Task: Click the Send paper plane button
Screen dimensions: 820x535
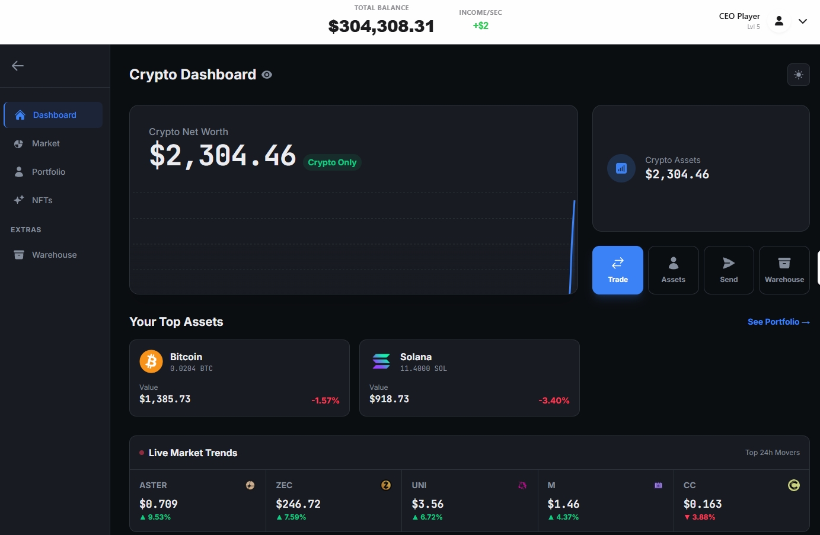Action: pos(729,270)
